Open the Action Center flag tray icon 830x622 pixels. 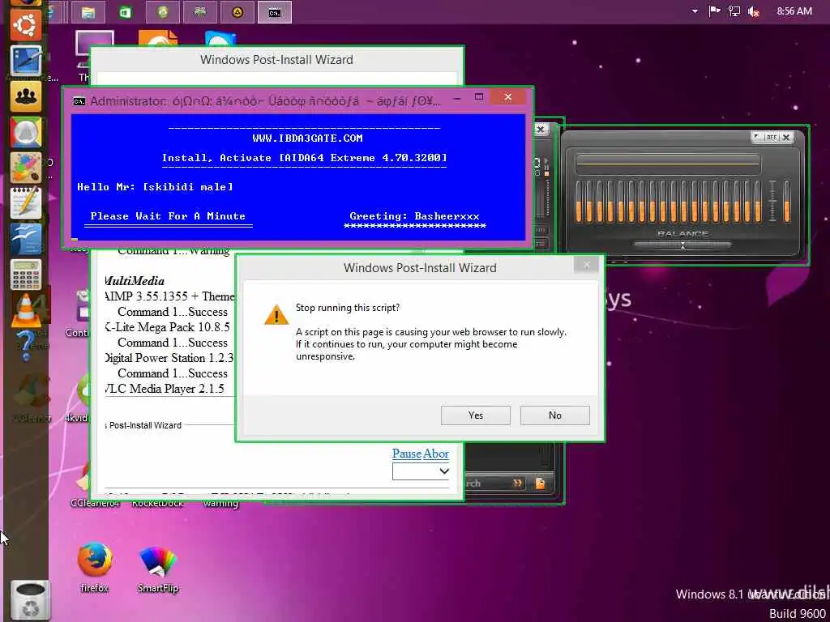[714, 11]
